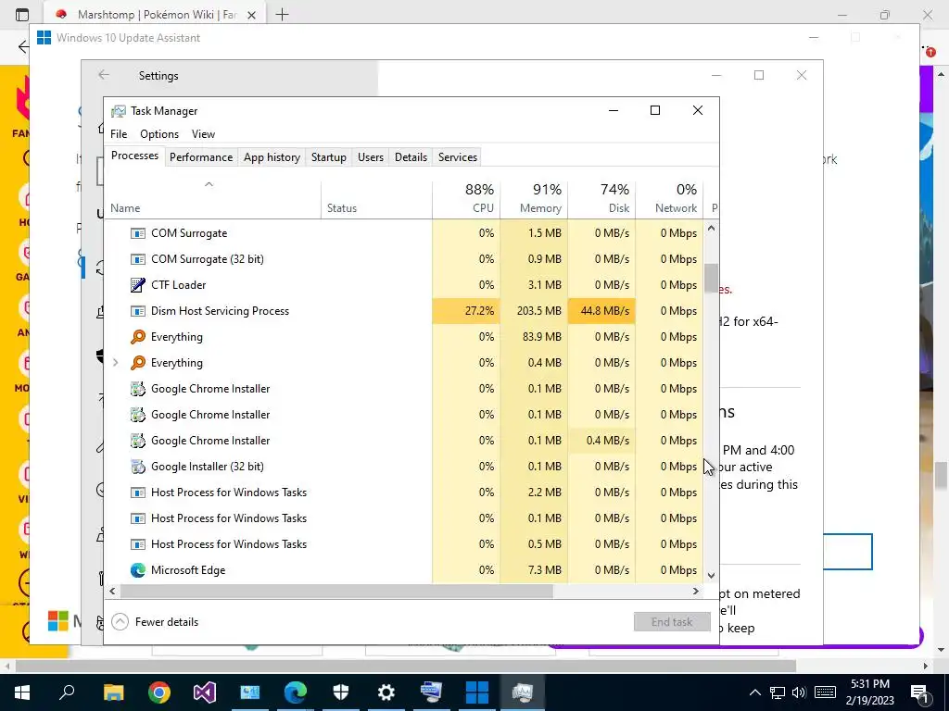
Task: Click Settings window back arrow
Action: [x=104, y=75]
